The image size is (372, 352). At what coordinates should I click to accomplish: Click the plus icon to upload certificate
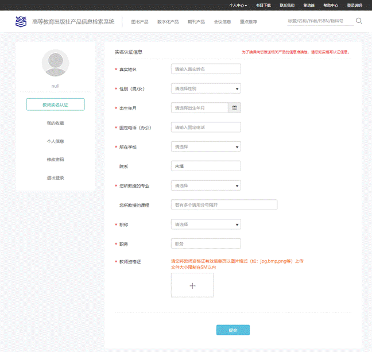click(192, 285)
